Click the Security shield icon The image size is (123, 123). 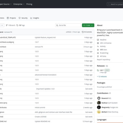(x=20, y=18)
